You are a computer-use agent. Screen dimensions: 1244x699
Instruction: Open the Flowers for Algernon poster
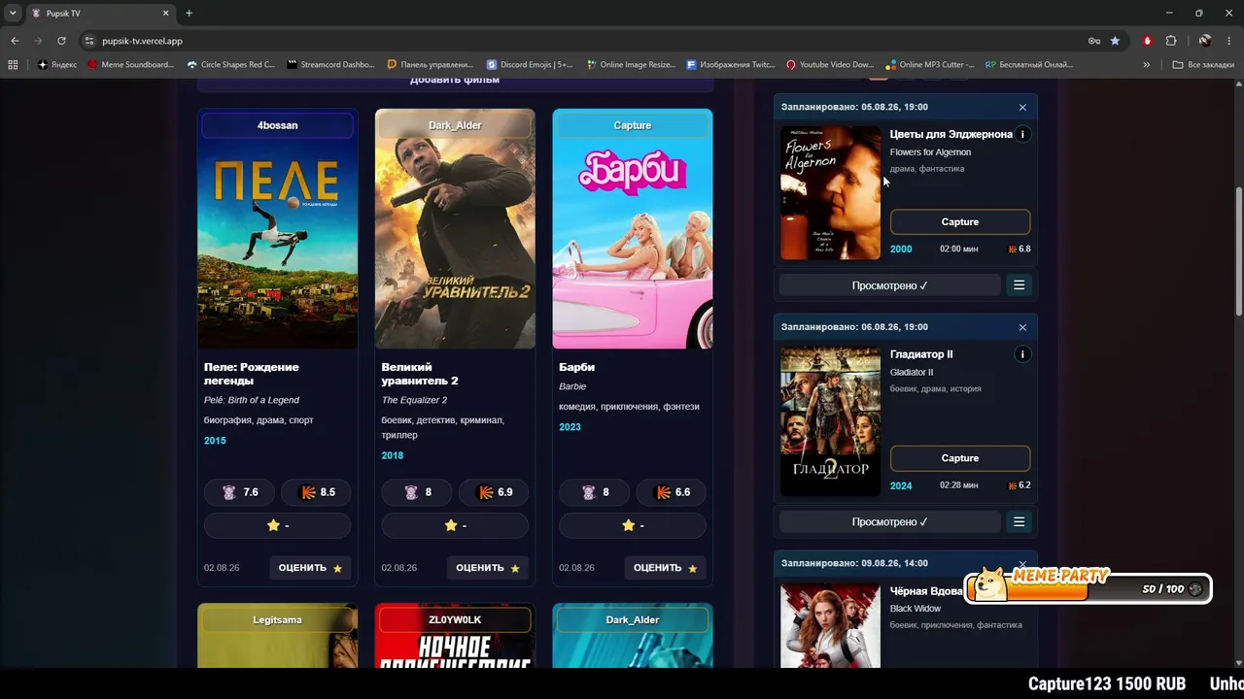point(831,193)
